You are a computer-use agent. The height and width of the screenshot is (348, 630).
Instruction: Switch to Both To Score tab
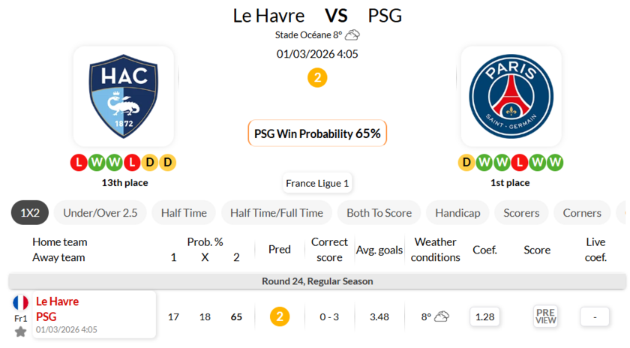pyautogui.click(x=379, y=213)
